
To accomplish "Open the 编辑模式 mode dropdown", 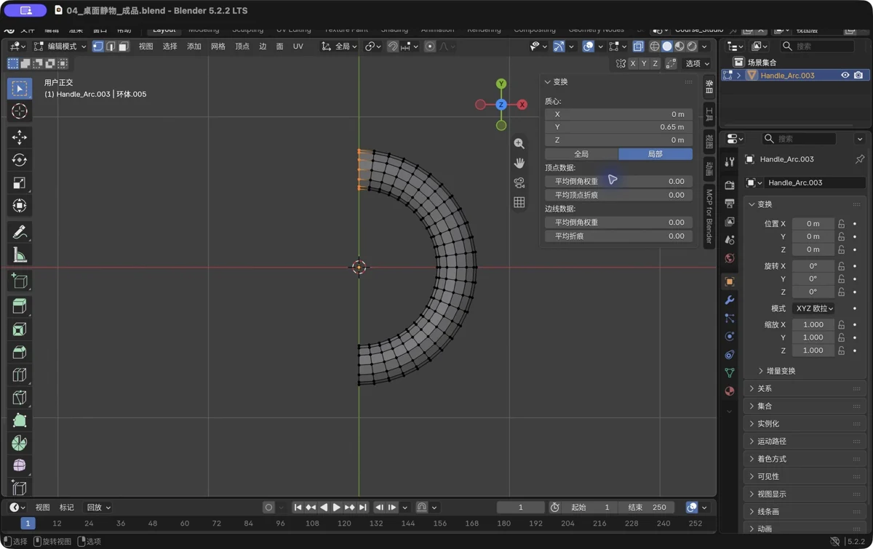I will point(60,47).
